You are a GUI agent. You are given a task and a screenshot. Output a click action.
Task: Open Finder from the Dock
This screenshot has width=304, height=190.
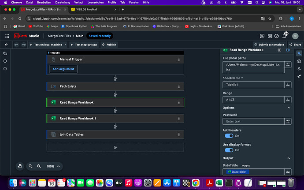point(13,183)
